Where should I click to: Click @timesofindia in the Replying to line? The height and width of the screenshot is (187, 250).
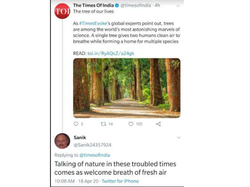point(95,155)
